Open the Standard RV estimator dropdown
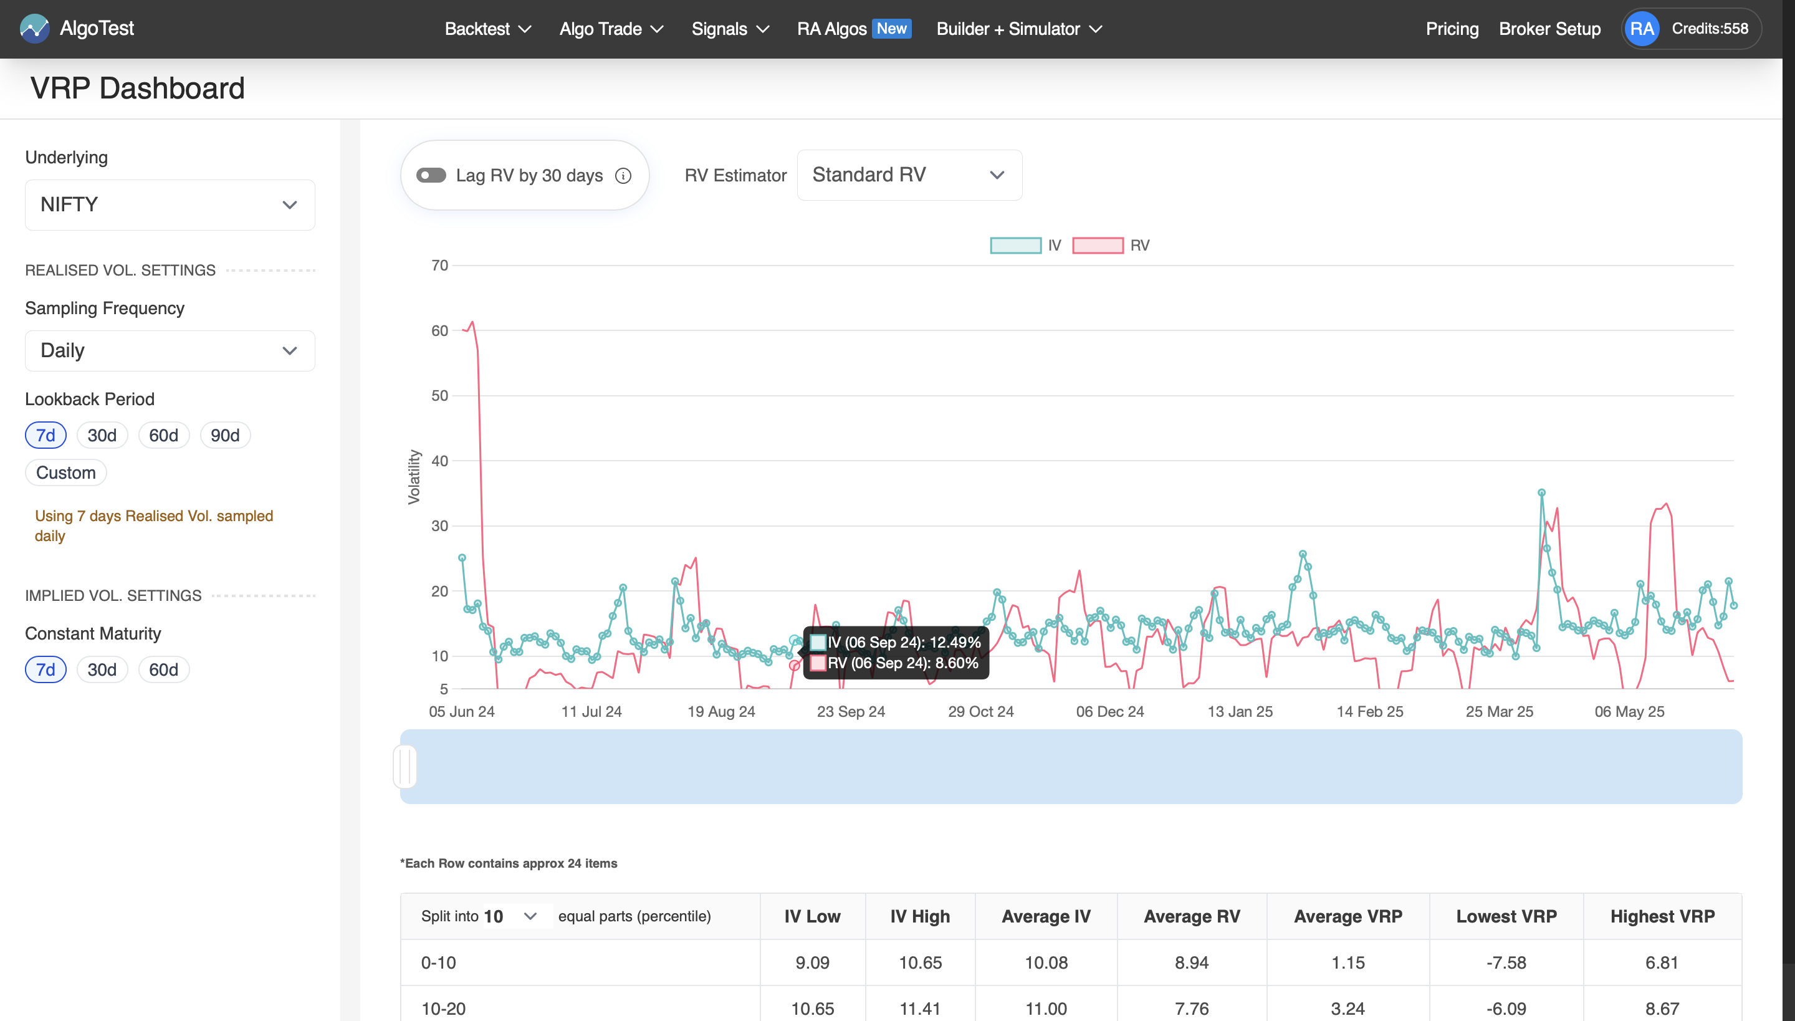Image resolution: width=1795 pixels, height=1021 pixels. tap(908, 175)
